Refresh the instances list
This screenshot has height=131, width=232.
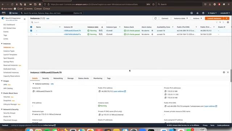pos(156,19)
